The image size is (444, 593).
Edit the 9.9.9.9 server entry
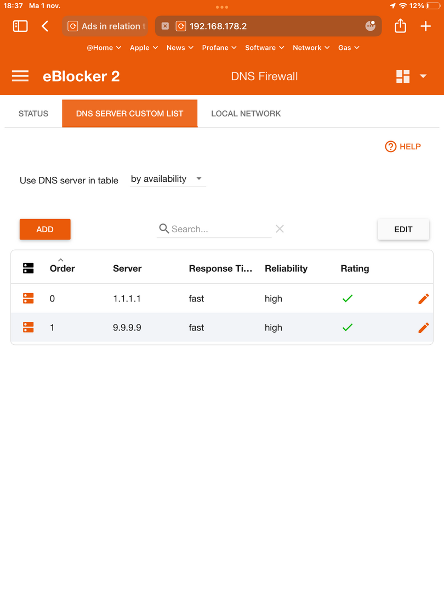pos(424,327)
